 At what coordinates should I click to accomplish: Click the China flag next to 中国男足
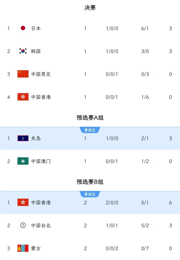pyautogui.click(x=23, y=74)
